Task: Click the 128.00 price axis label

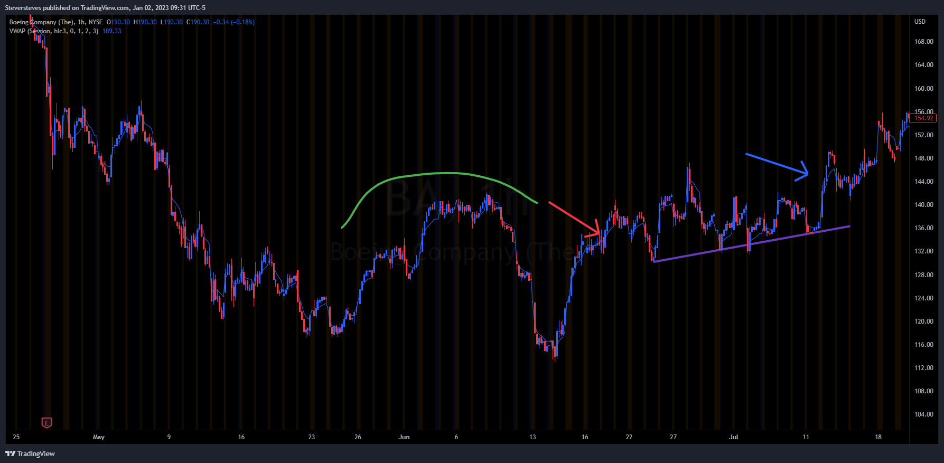Action: 923,275
